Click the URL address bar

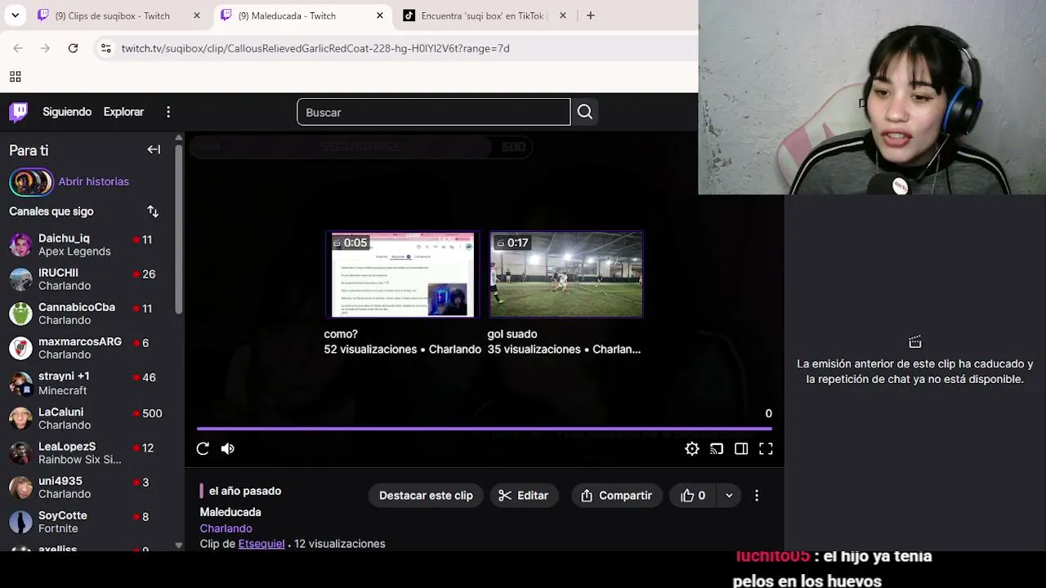point(315,48)
